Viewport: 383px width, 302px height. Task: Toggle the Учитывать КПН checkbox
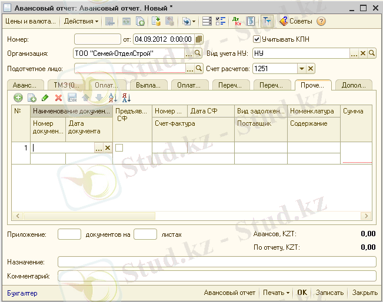(257, 39)
